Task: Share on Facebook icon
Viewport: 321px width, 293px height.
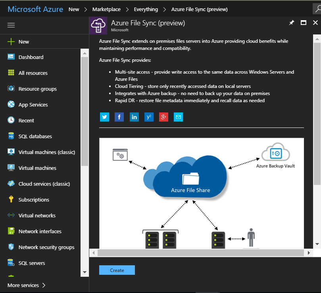Action: click(119, 117)
